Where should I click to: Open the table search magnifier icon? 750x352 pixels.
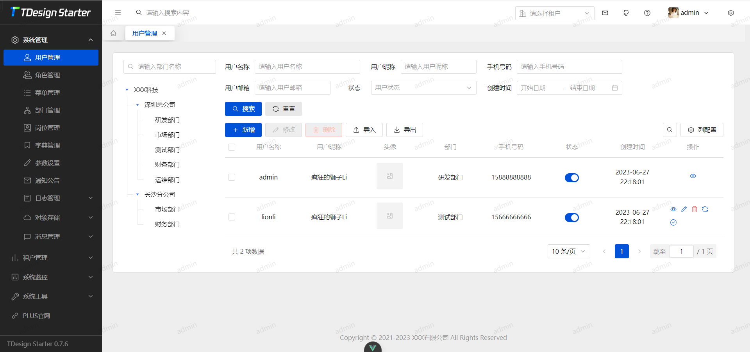click(x=670, y=130)
